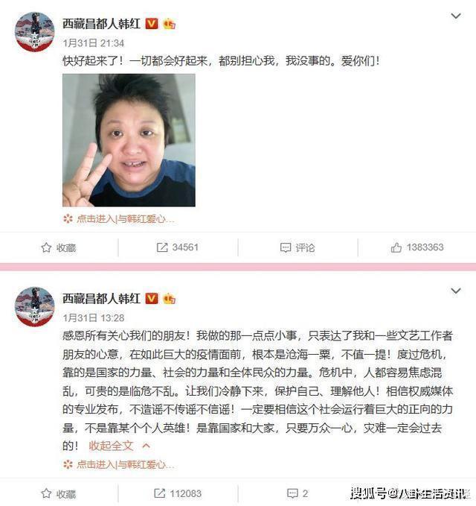Enlarge the selfie photo in the first post
Screen dimensions: 476x506
coord(129,140)
